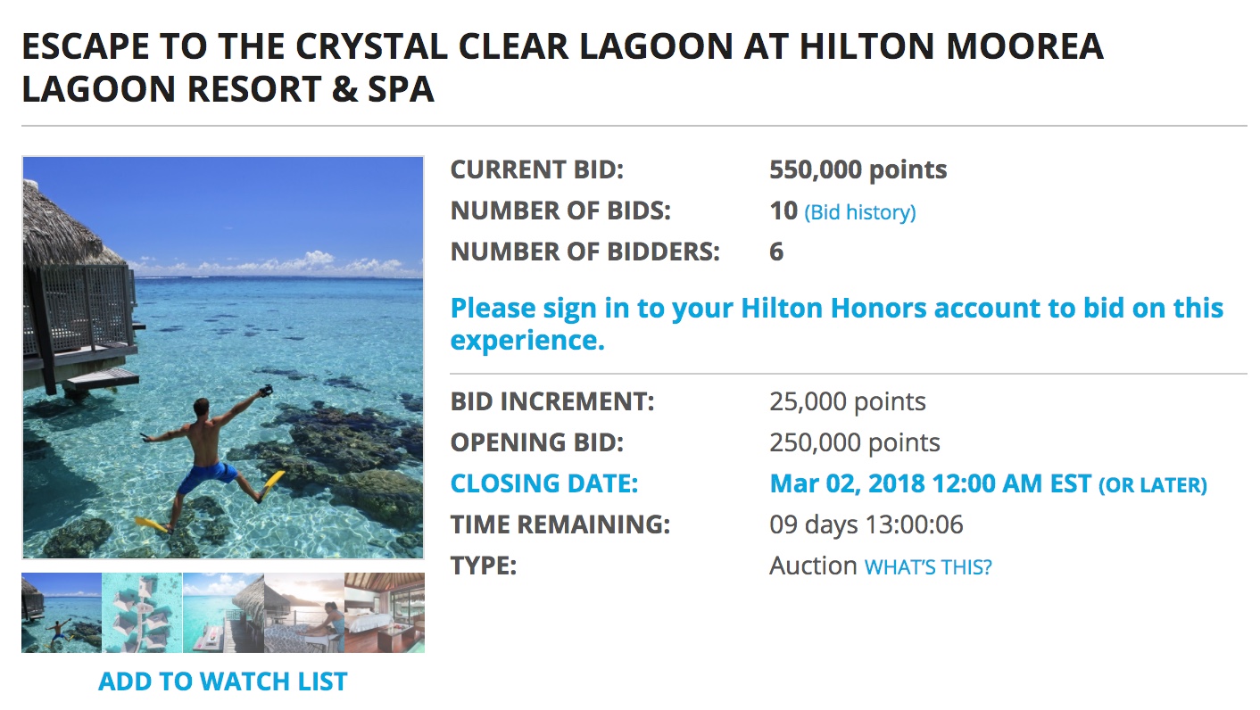Click the CLOSING DATE label

pyautogui.click(x=544, y=483)
